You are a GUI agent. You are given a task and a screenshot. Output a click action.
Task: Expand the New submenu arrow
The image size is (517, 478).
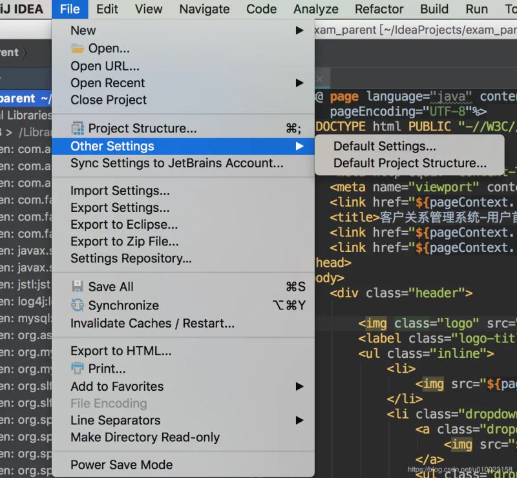pos(299,30)
